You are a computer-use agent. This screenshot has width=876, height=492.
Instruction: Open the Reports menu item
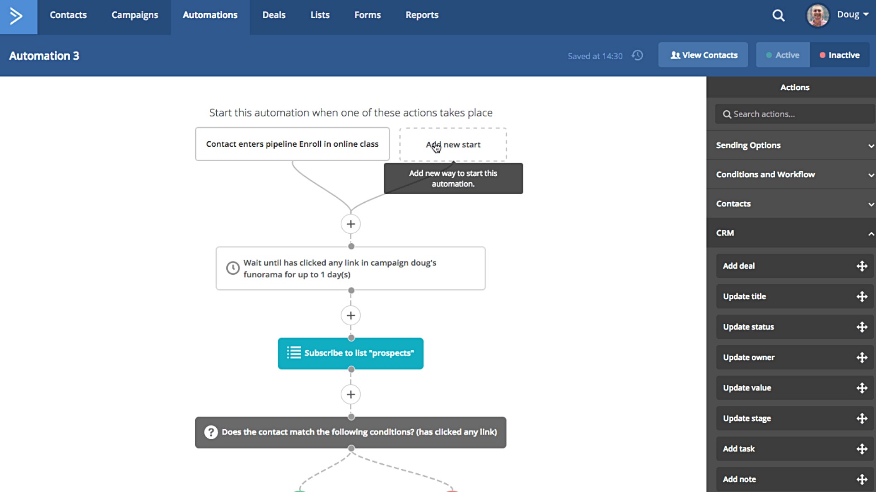422,15
